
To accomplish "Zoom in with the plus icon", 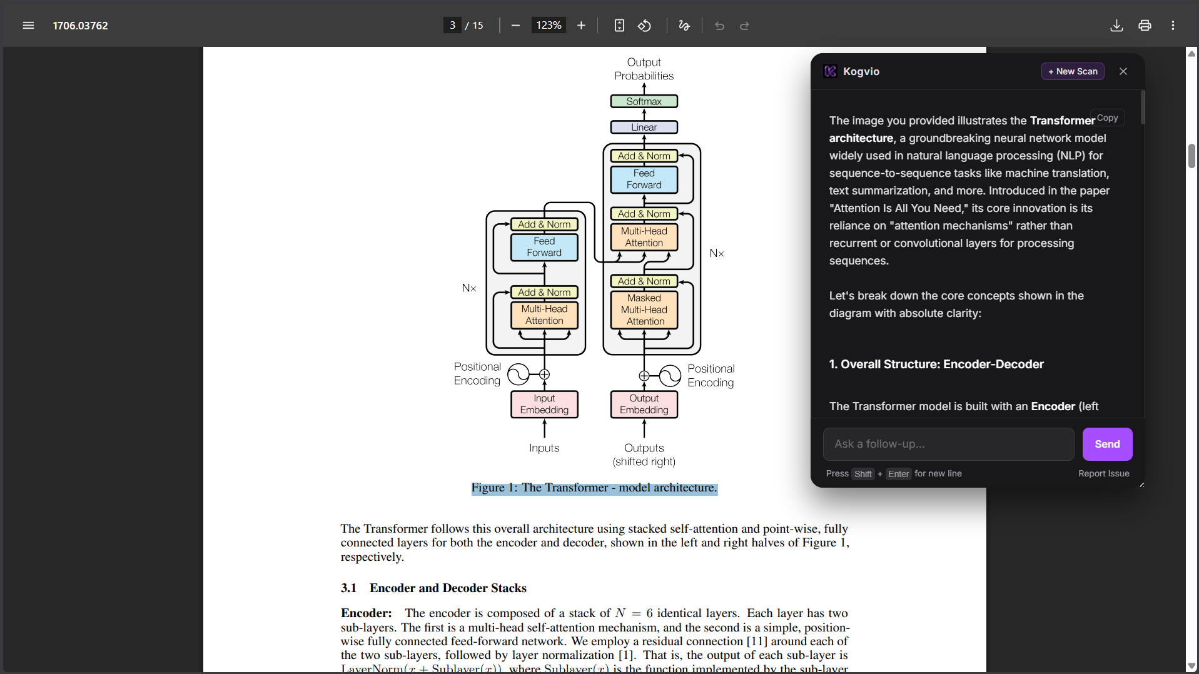I will pos(581,26).
